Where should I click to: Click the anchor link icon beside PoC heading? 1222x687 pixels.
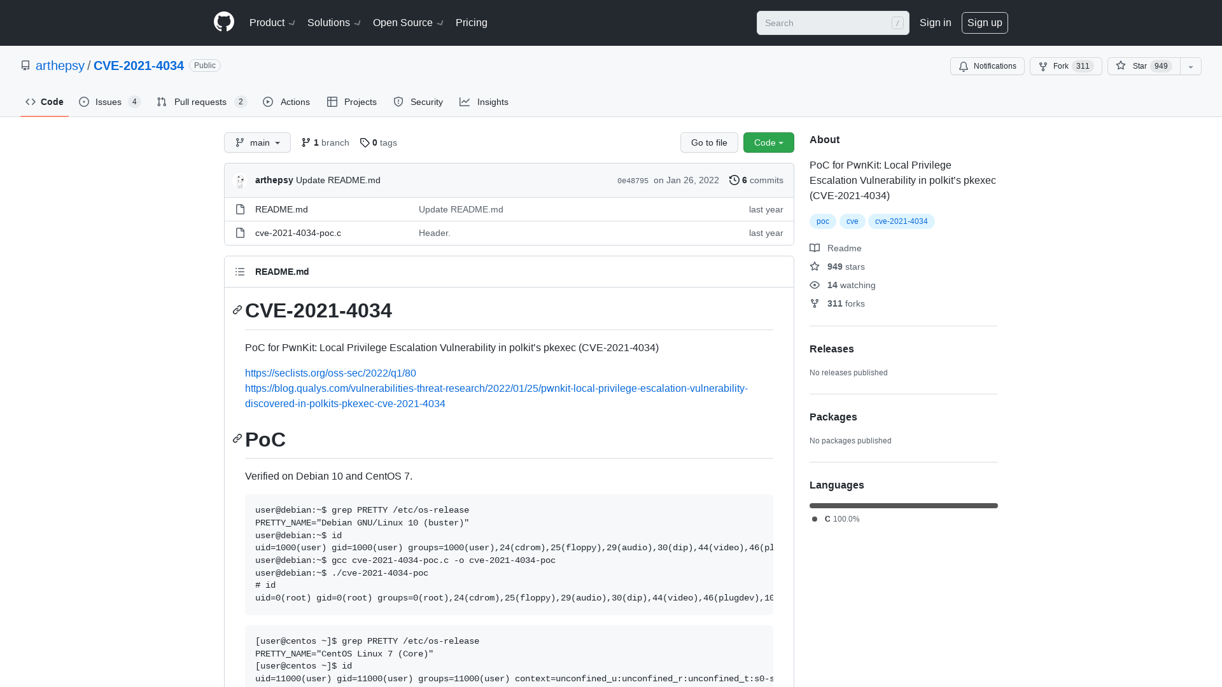[237, 438]
